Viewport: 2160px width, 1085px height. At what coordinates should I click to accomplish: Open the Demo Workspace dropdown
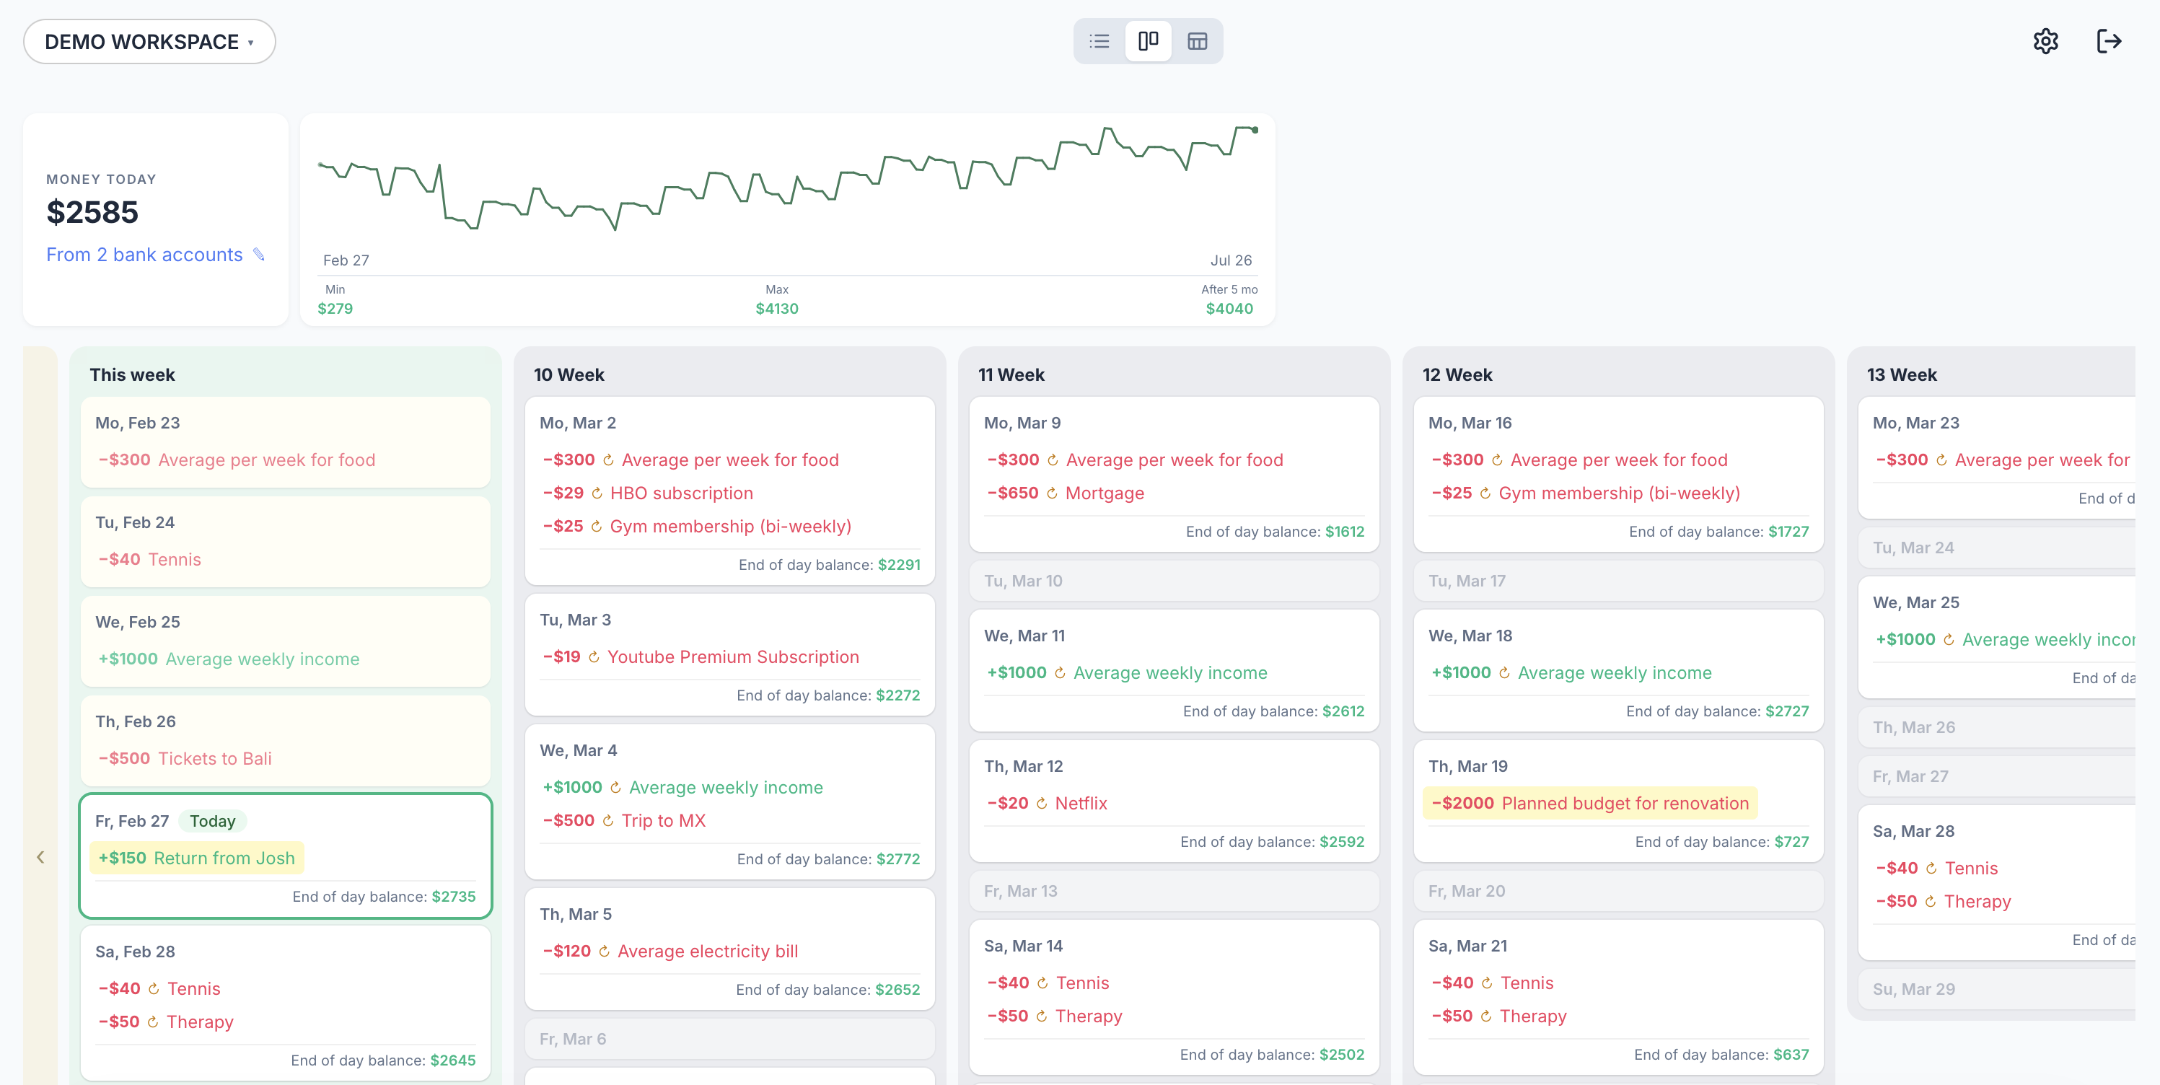(x=149, y=42)
